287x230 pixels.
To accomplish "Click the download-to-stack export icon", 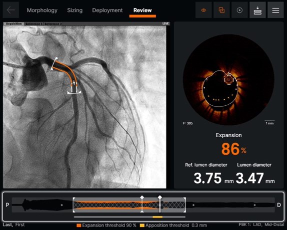I will [257, 10].
